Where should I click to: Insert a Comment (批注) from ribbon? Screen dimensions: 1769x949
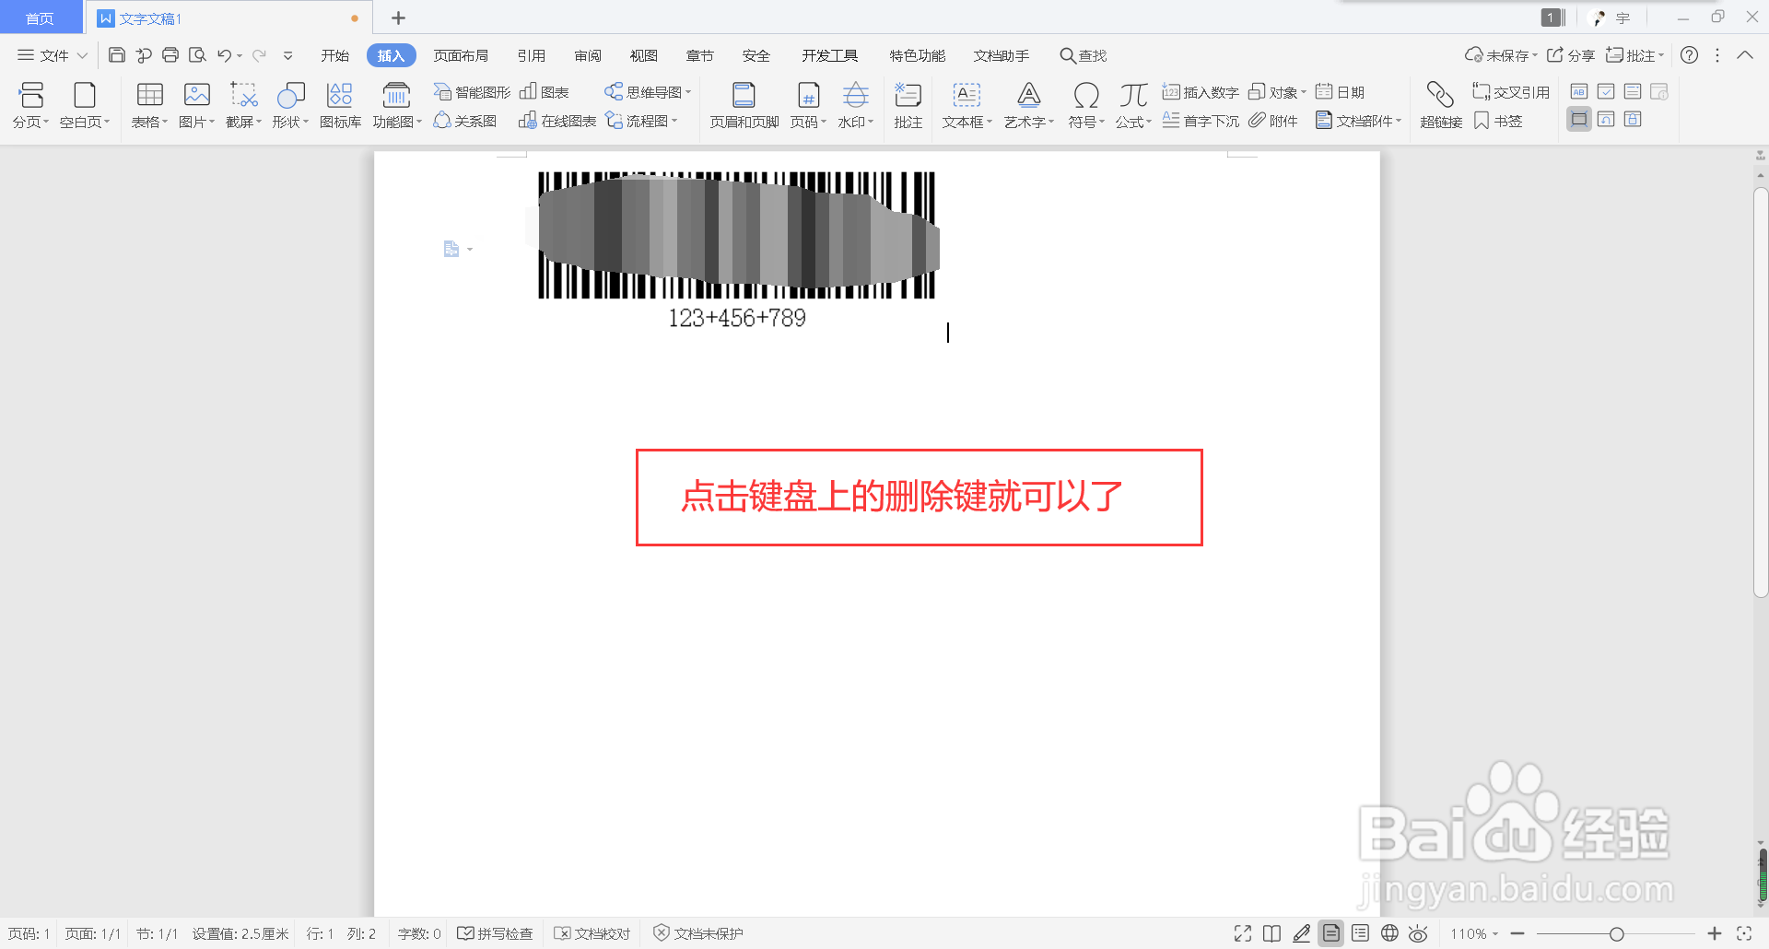(908, 106)
